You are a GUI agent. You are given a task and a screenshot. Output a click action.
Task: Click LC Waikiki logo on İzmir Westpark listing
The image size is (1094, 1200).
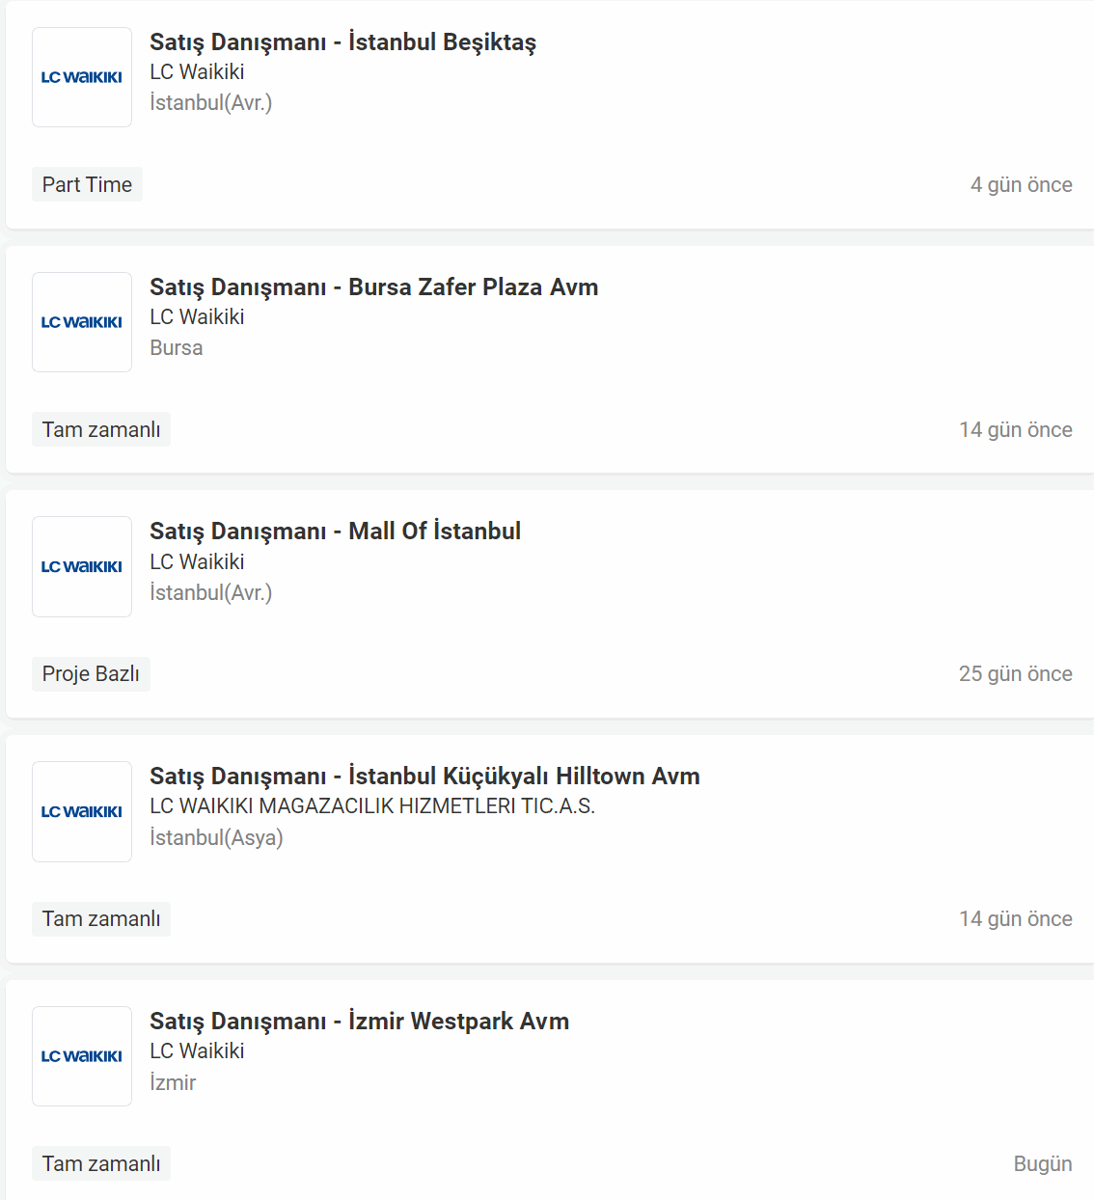(x=82, y=1056)
